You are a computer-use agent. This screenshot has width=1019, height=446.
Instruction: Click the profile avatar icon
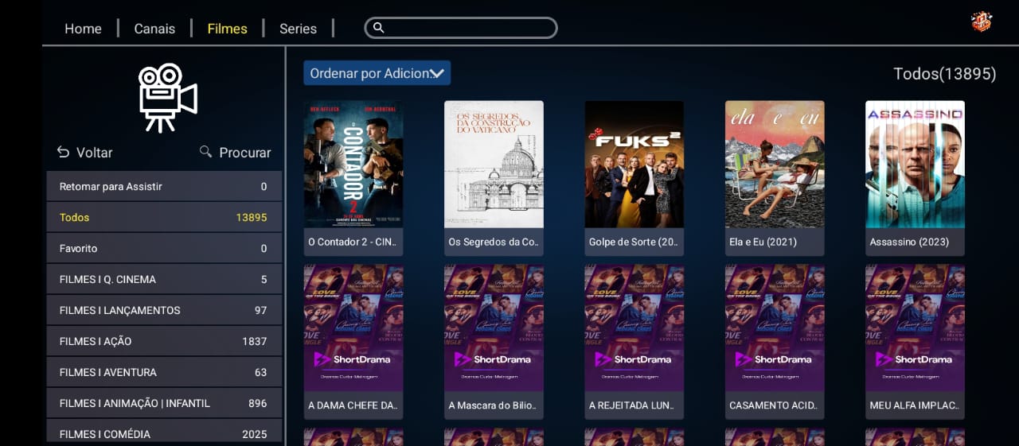coord(981,21)
